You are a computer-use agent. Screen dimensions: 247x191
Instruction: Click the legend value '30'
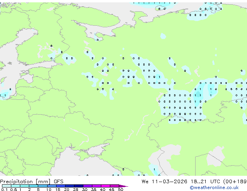coord(85,189)
